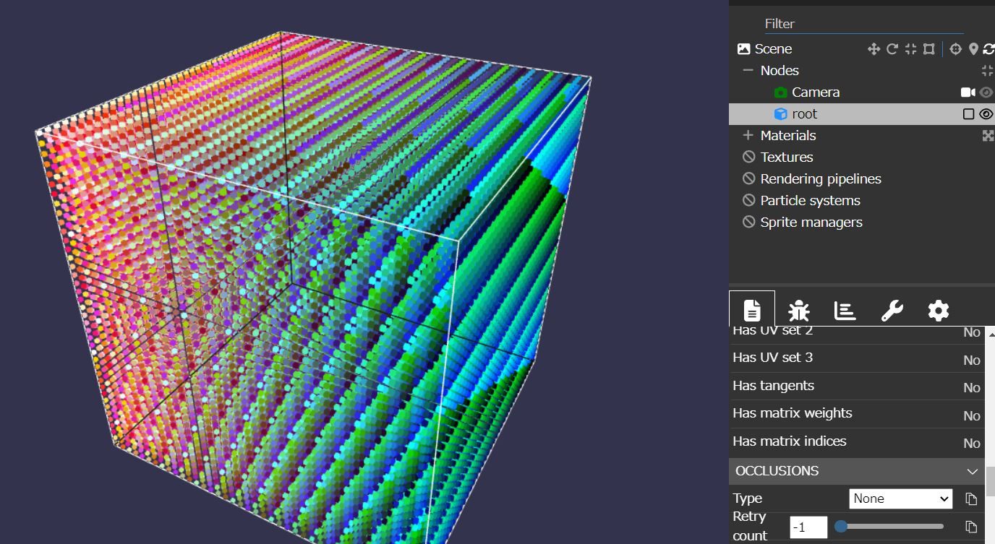Open the Statistics tab (chart icon)
The width and height of the screenshot is (995, 544).
pyautogui.click(x=845, y=311)
